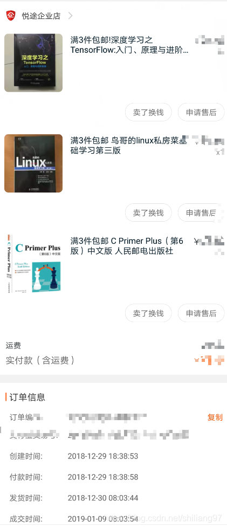The height and width of the screenshot is (528, 227).
Task: Tap 卖了换钱 under the TensorFlow book
Action: coord(148,112)
